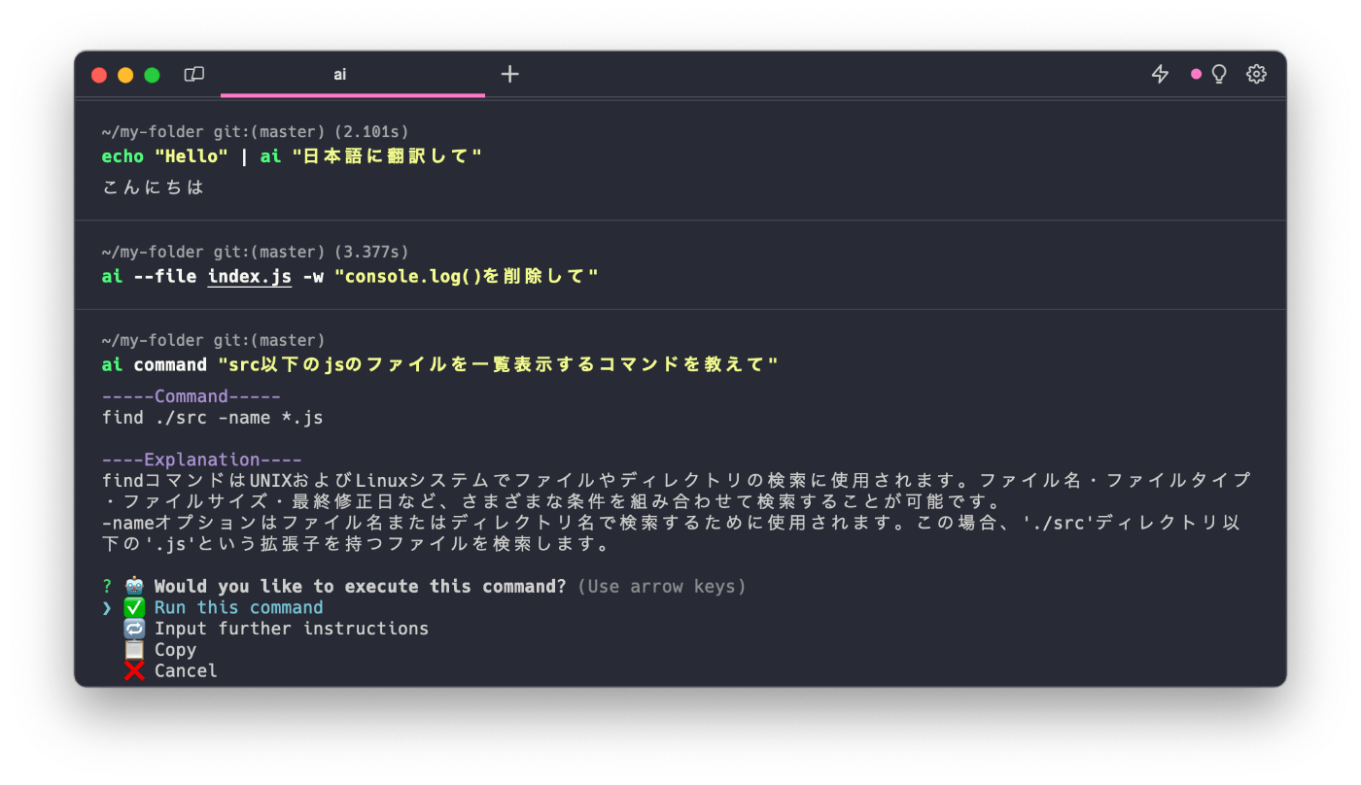Click the '----Explanation----' heading

(x=202, y=460)
